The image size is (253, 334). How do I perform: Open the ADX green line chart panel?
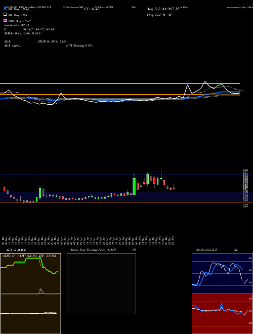point(30,273)
